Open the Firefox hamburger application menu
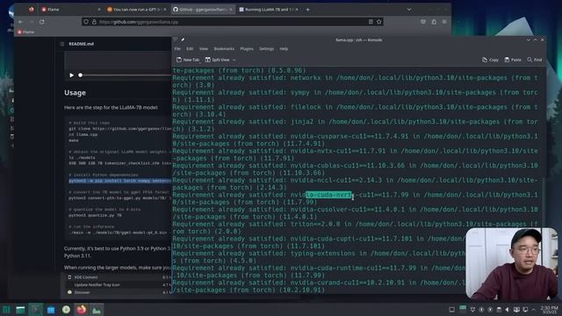Viewport: 562px width, 316px height. (x=444, y=22)
